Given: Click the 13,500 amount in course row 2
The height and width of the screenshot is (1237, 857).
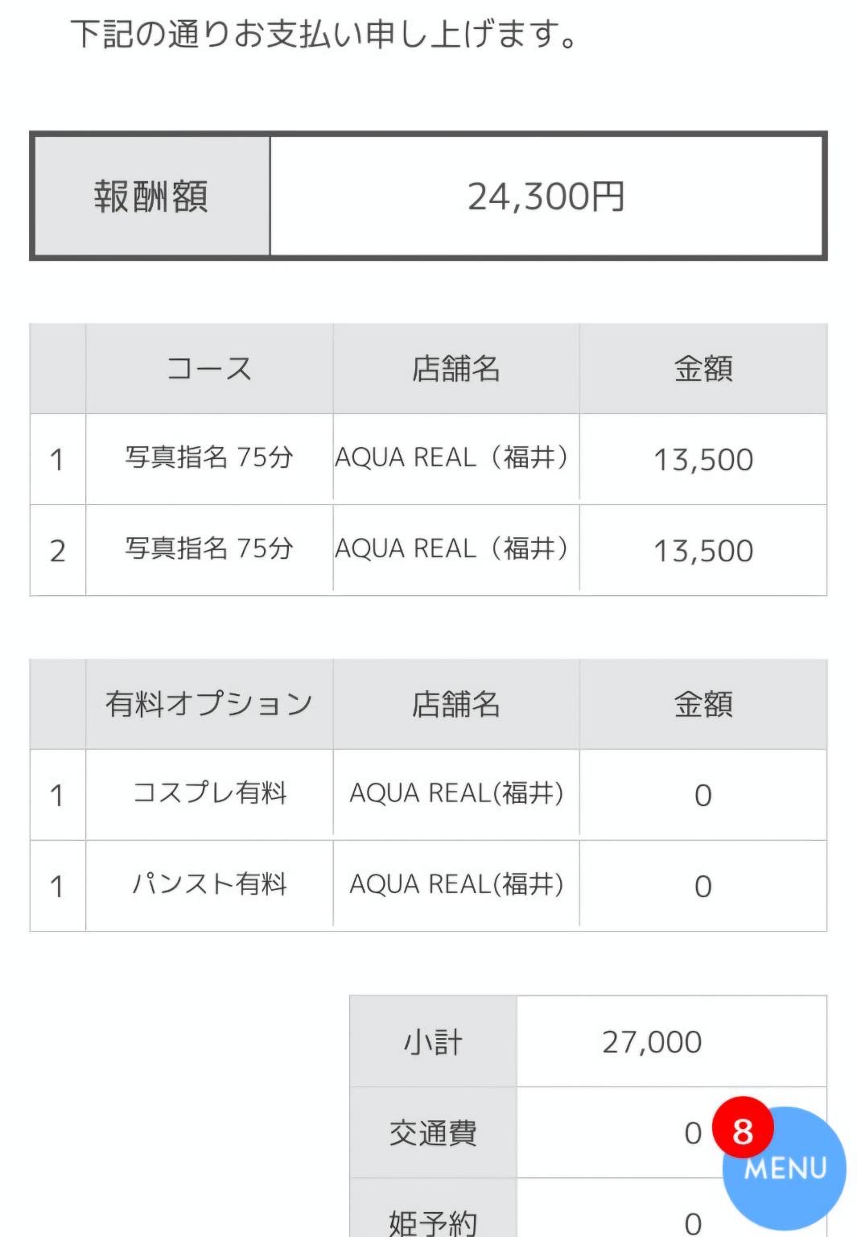Looking at the screenshot, I should coord(702,551).
